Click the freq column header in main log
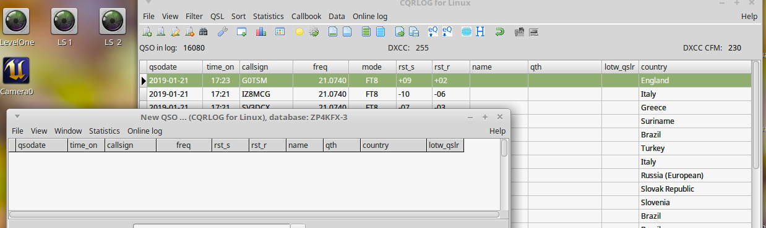Viewport: 766px width, 228px height. click(321, 67)
